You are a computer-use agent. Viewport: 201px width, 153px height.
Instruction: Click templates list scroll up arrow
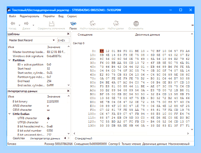[69, 46]
